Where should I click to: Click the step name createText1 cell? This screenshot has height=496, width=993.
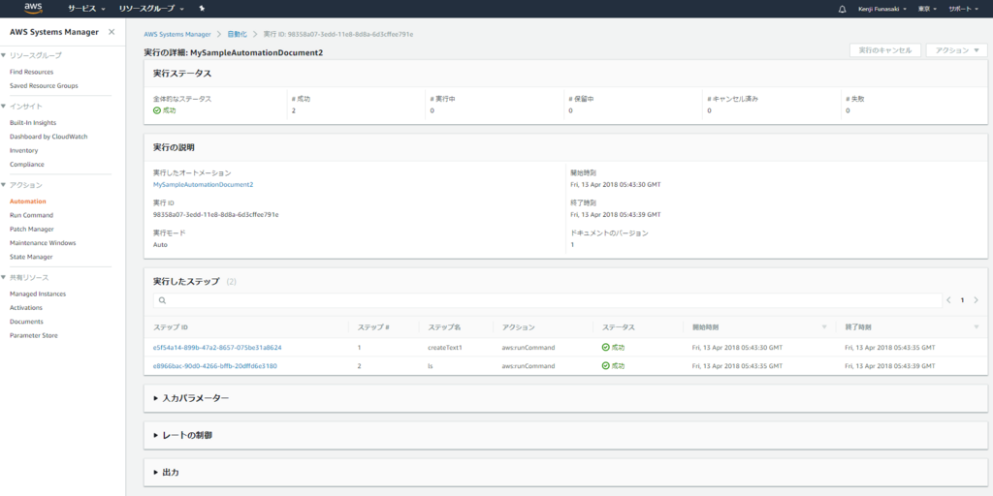tap(445, 348)
